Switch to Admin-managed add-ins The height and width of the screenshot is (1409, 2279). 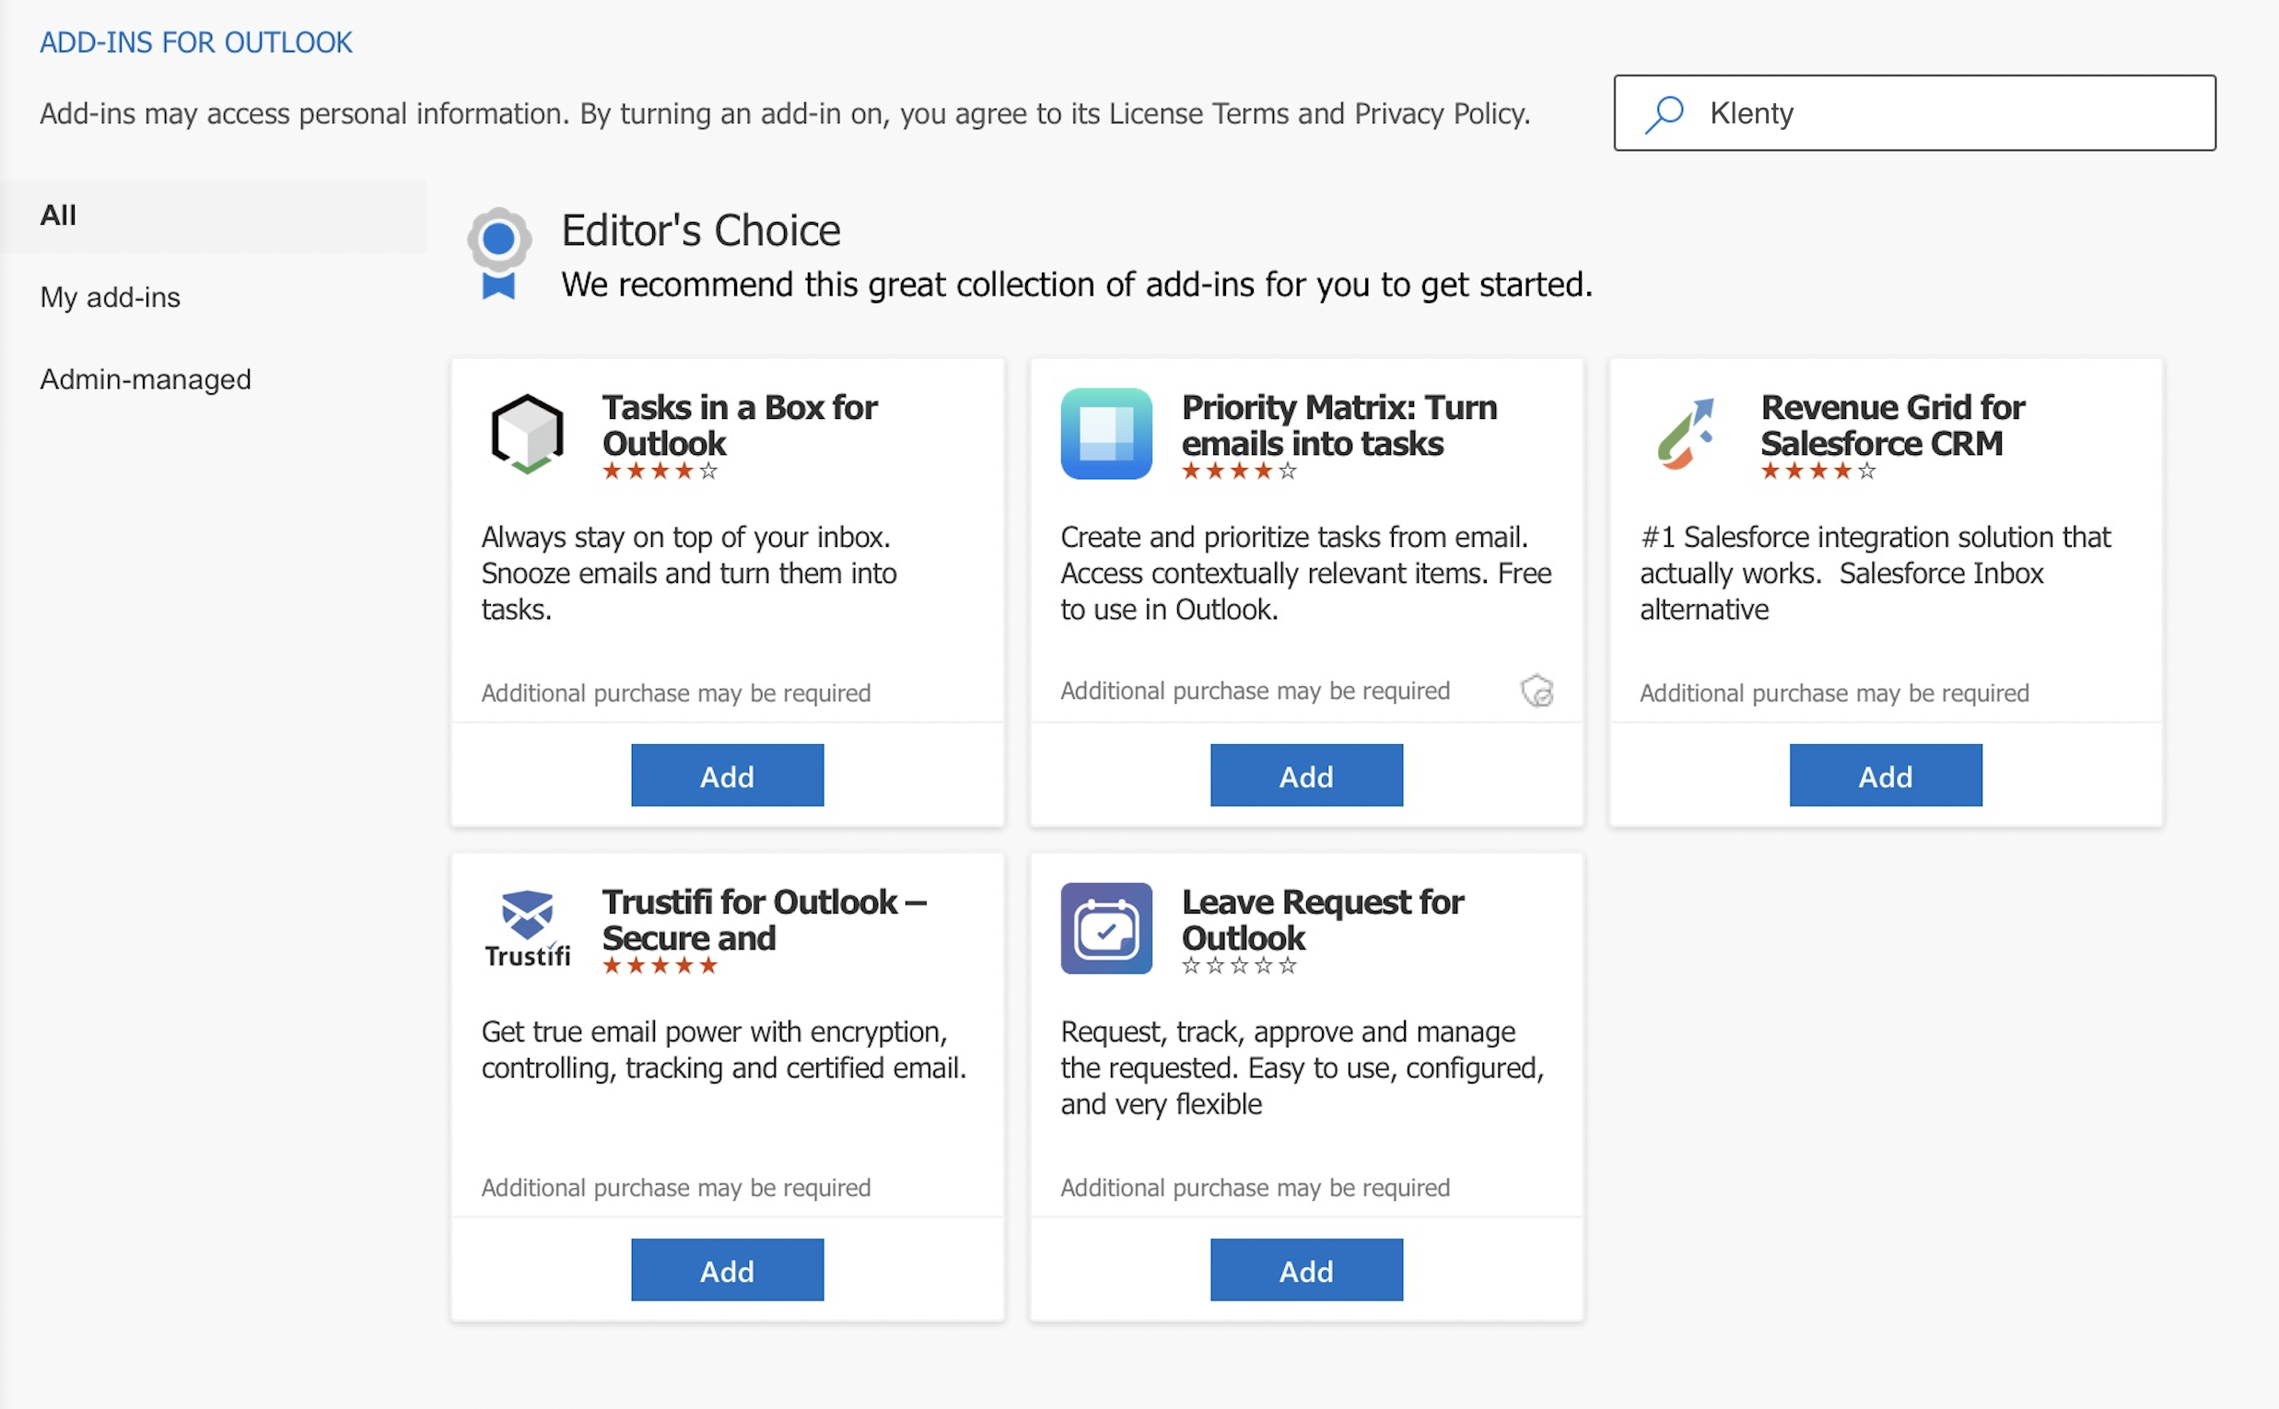click(146, 379)
